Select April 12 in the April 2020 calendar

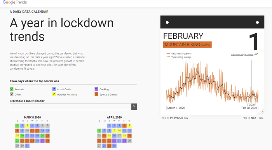point(129,131)
